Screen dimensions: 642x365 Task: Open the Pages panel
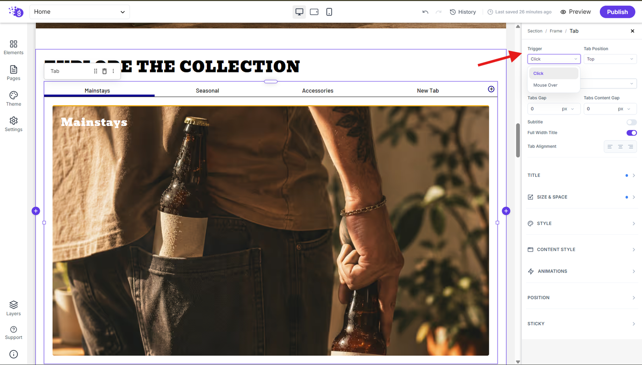pyautogui.click(x=13, y=73)
